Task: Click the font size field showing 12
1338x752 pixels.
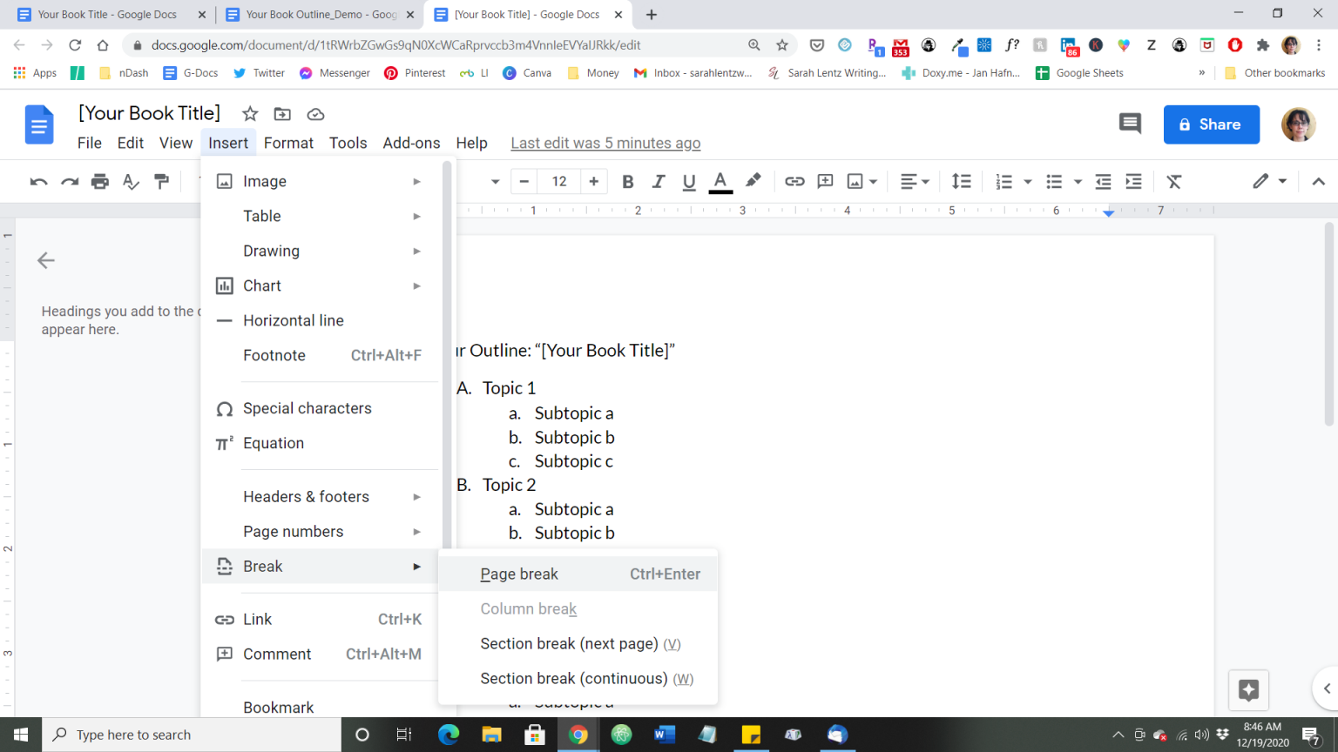Action: pyautogui.click(x=559, y=181)
